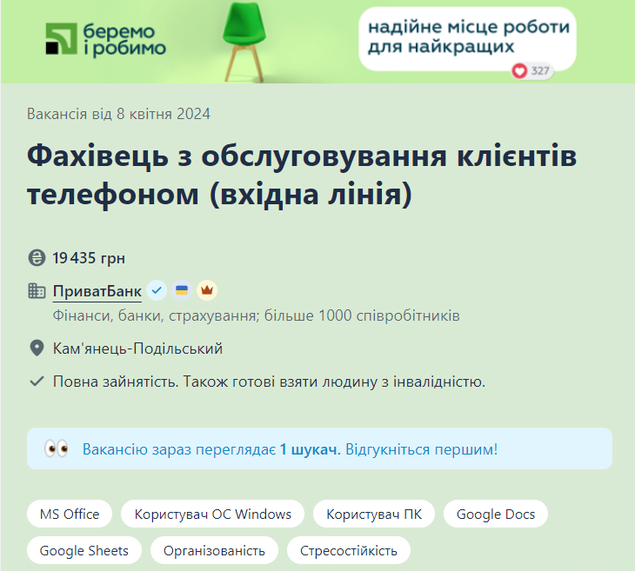Click the vacancy title heading
This screenshot has height=571, width=635.
point(302,175)
